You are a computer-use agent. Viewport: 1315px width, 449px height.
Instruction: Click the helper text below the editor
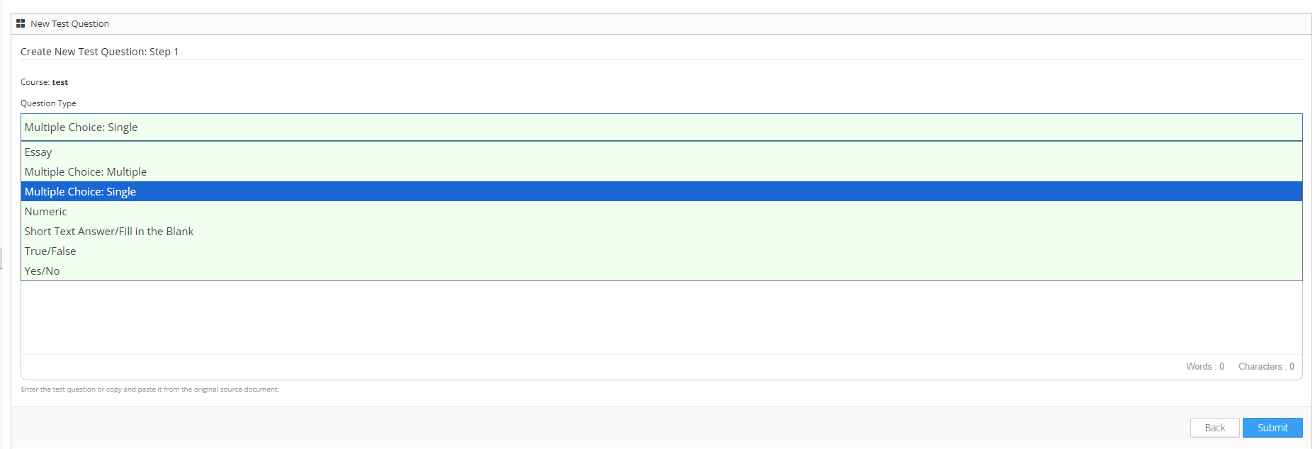(x=150, y=390)
